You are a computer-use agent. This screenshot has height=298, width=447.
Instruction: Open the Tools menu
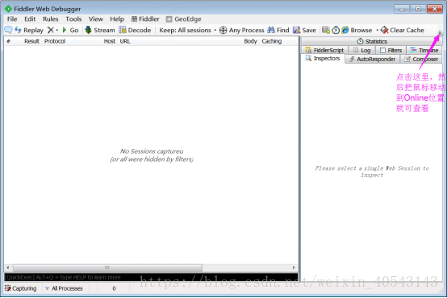73,19
